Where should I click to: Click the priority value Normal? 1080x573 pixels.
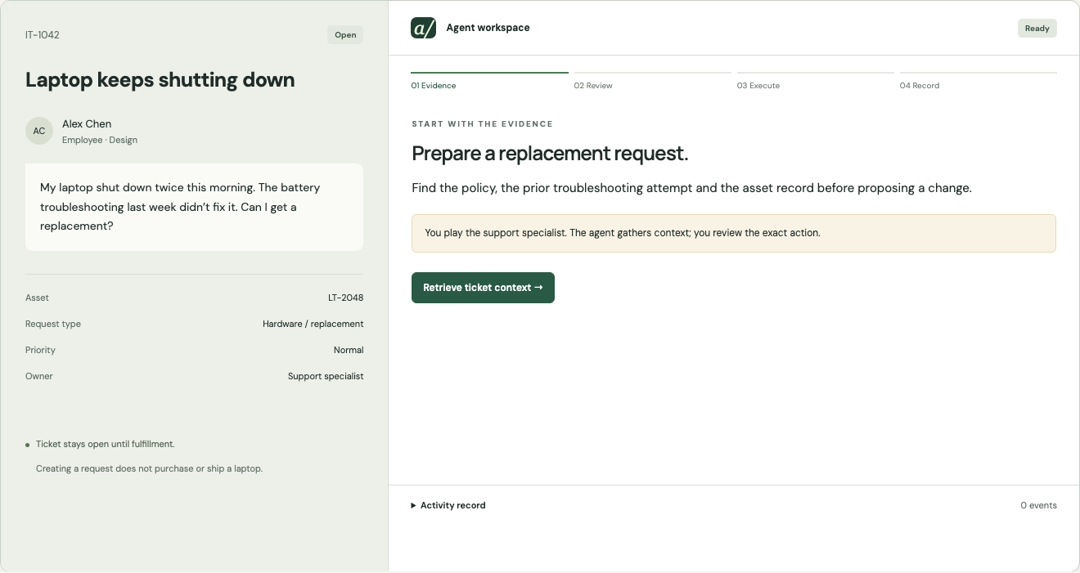tap(349, 351)
